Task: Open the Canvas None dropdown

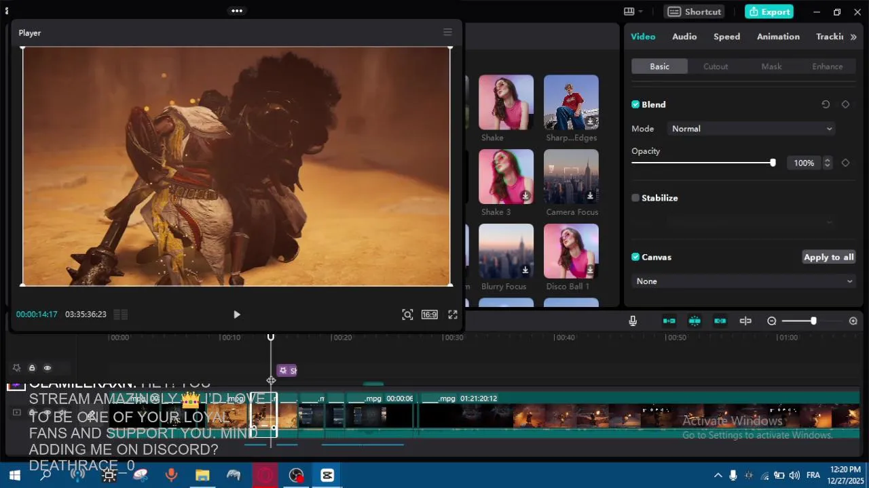Action: (743, 281)
